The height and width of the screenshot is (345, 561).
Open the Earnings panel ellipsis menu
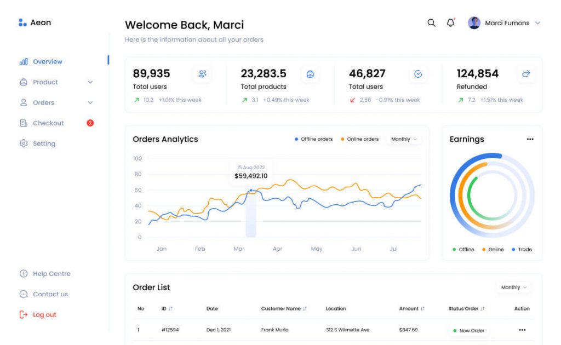[x=530, y=139]
